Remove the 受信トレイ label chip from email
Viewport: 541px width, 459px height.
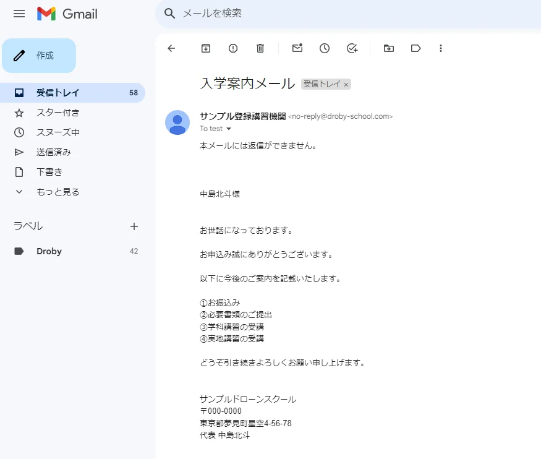tap(346, 85)
